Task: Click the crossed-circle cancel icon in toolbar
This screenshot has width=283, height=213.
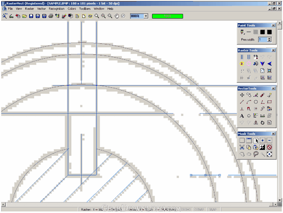Action: coord(123,16)
